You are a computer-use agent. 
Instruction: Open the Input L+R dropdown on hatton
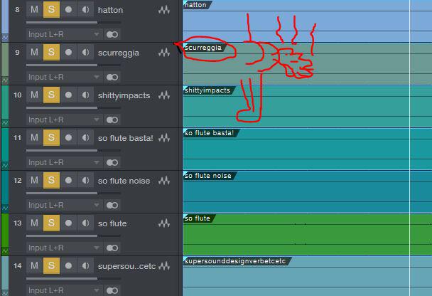64,34
